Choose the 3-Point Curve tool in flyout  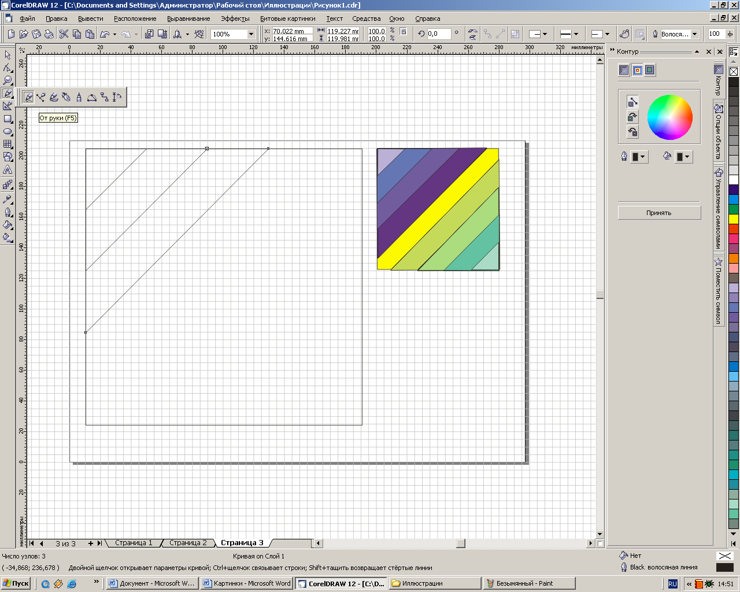click(92, 97)
